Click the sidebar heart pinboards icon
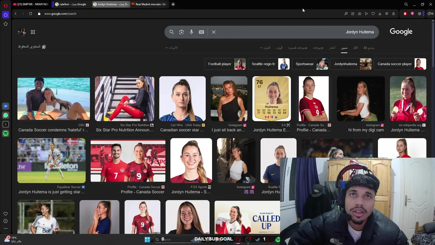Image resolution: width=435 pixels, height=245 pixels. (x=5, y=214)
